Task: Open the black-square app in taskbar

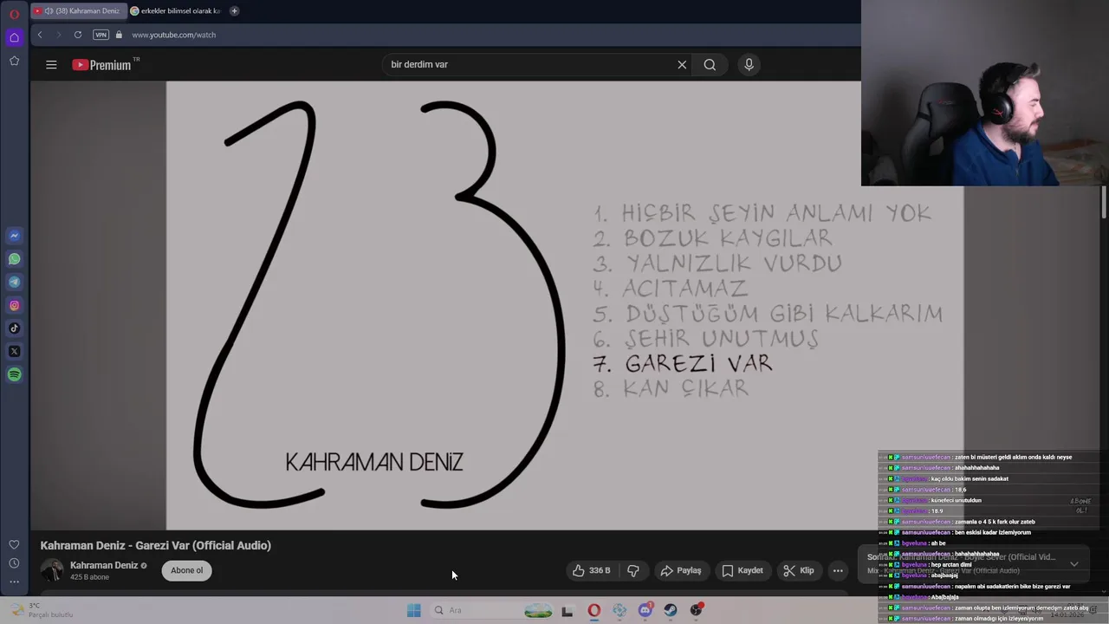Action: tap(567, 611)
